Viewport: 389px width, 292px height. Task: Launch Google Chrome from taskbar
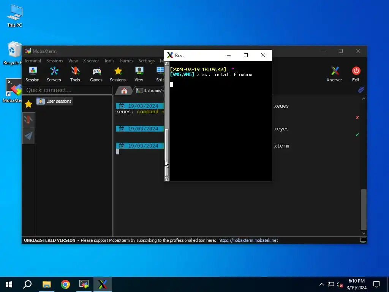(65, 284)
